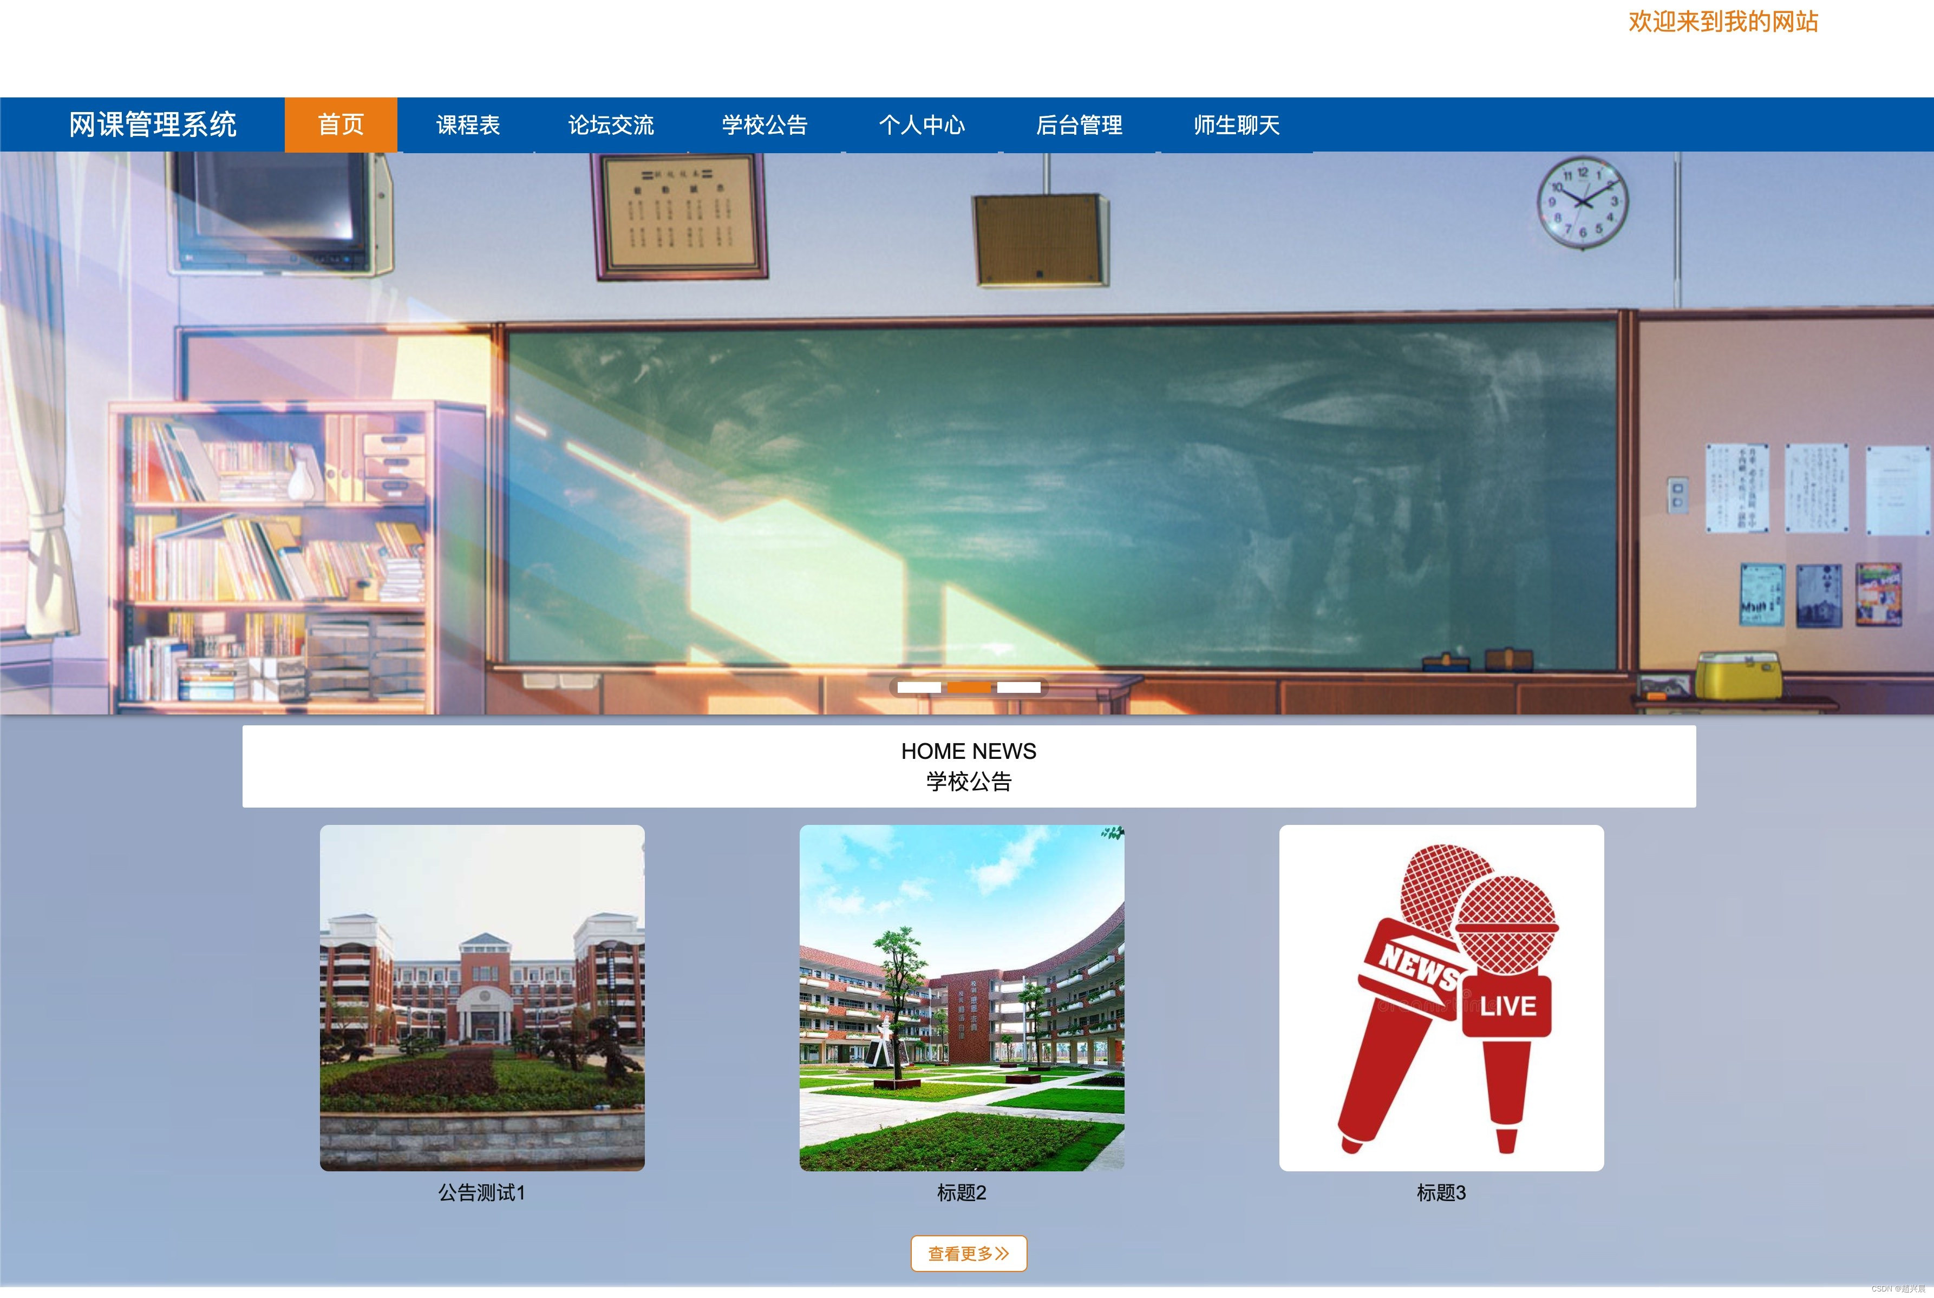The width and height of the screenshot is (1934, 1298).
Task: Open 论坛交流 forum menu item
Action: [x=611, y=125]
